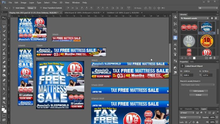This screenshot has height=124, width=220.
Task: Toggle Quick Mask mode icon
Action: tap(4, 116)
